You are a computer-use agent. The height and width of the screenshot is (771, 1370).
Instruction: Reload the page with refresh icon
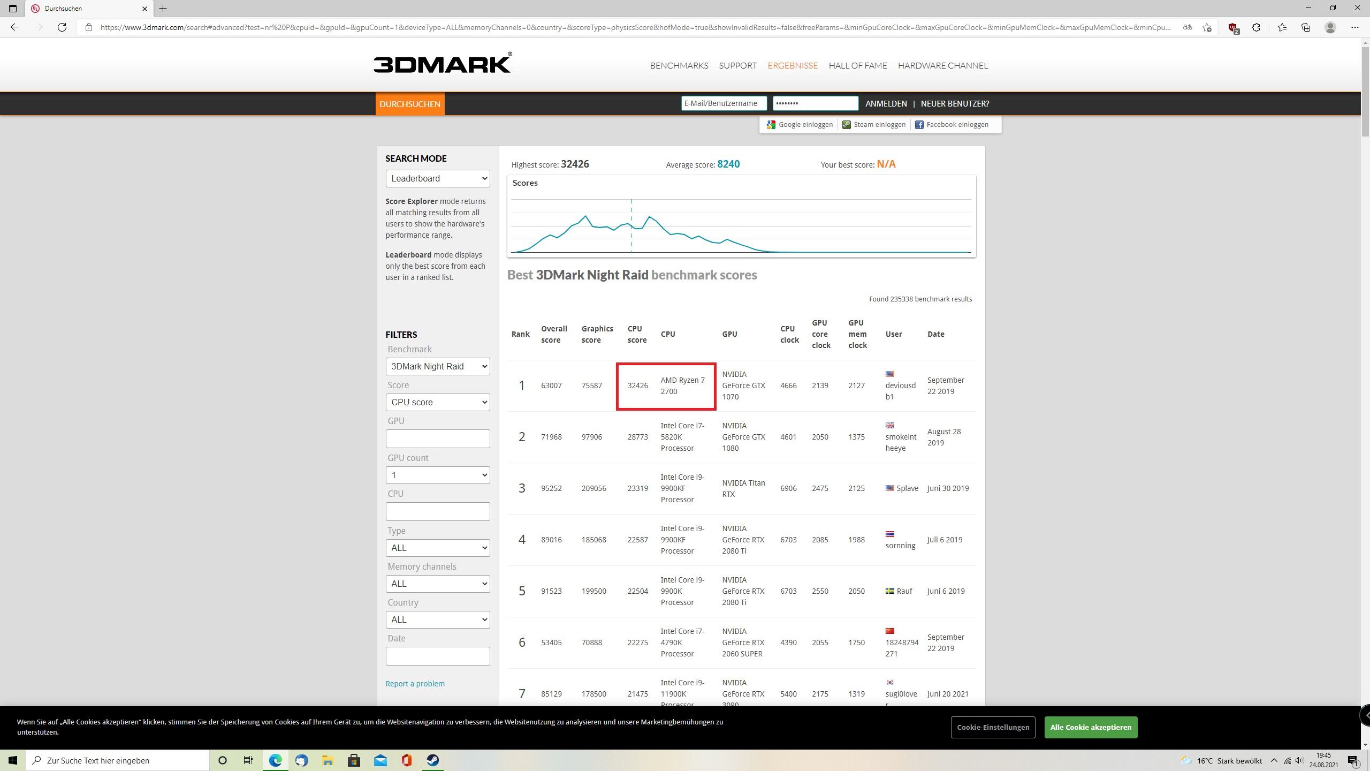pyautogui.click(x=62, y=27)
